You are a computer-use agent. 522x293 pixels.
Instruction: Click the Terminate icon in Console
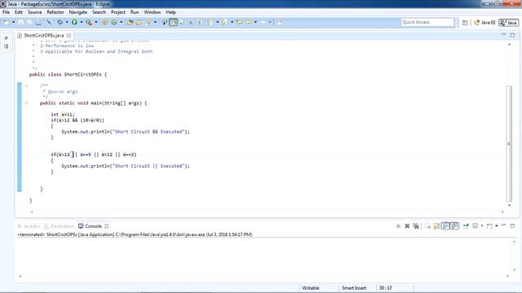(x=399, y=226)
